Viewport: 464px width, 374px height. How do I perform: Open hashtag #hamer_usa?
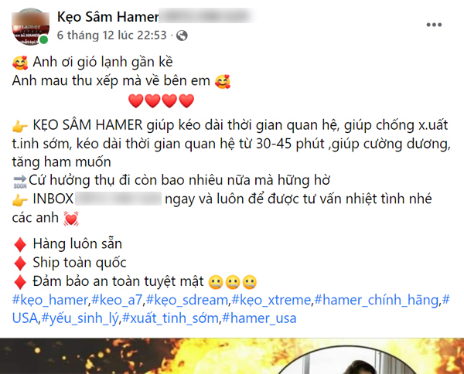click(x=259, y=318)
